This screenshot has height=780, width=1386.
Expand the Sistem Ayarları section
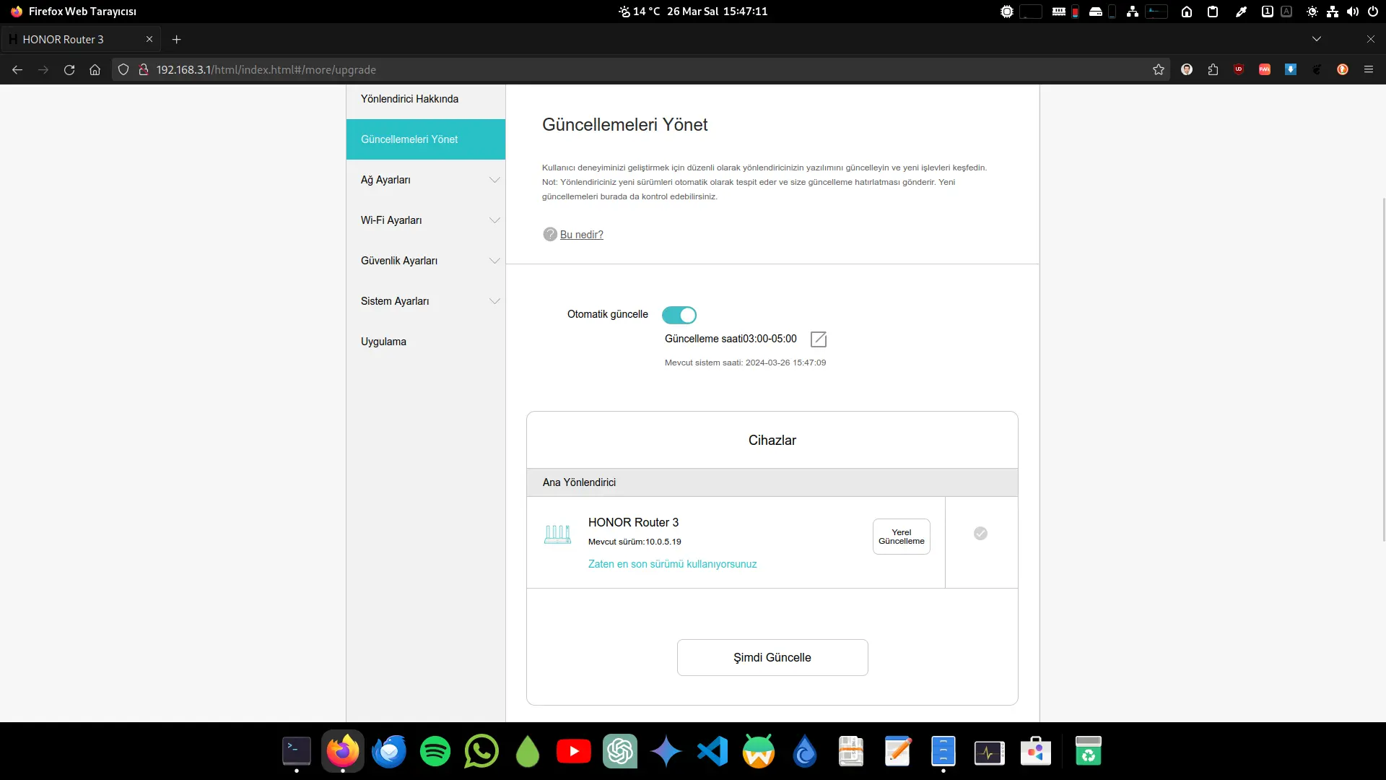[x=426, y=301]
